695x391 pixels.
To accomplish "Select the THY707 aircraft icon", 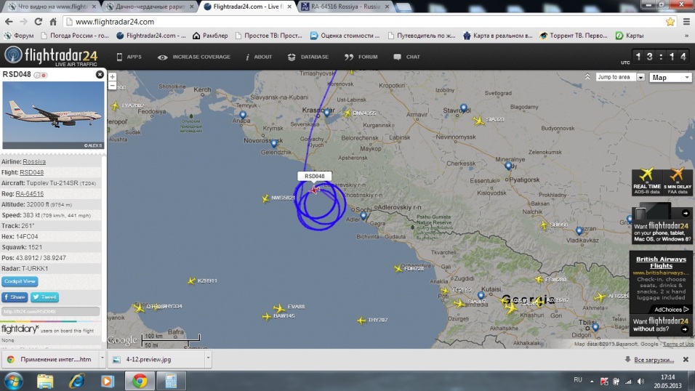I will (361, 320).
